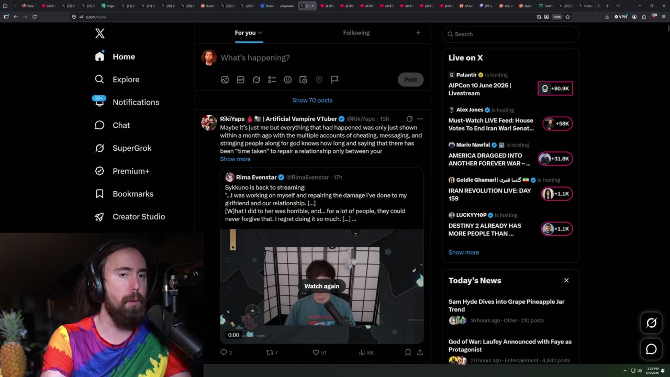The width and height of the screenshot is (670, 377).
Task: Reply to the RikiYaps post
Action: click(226, 352)
